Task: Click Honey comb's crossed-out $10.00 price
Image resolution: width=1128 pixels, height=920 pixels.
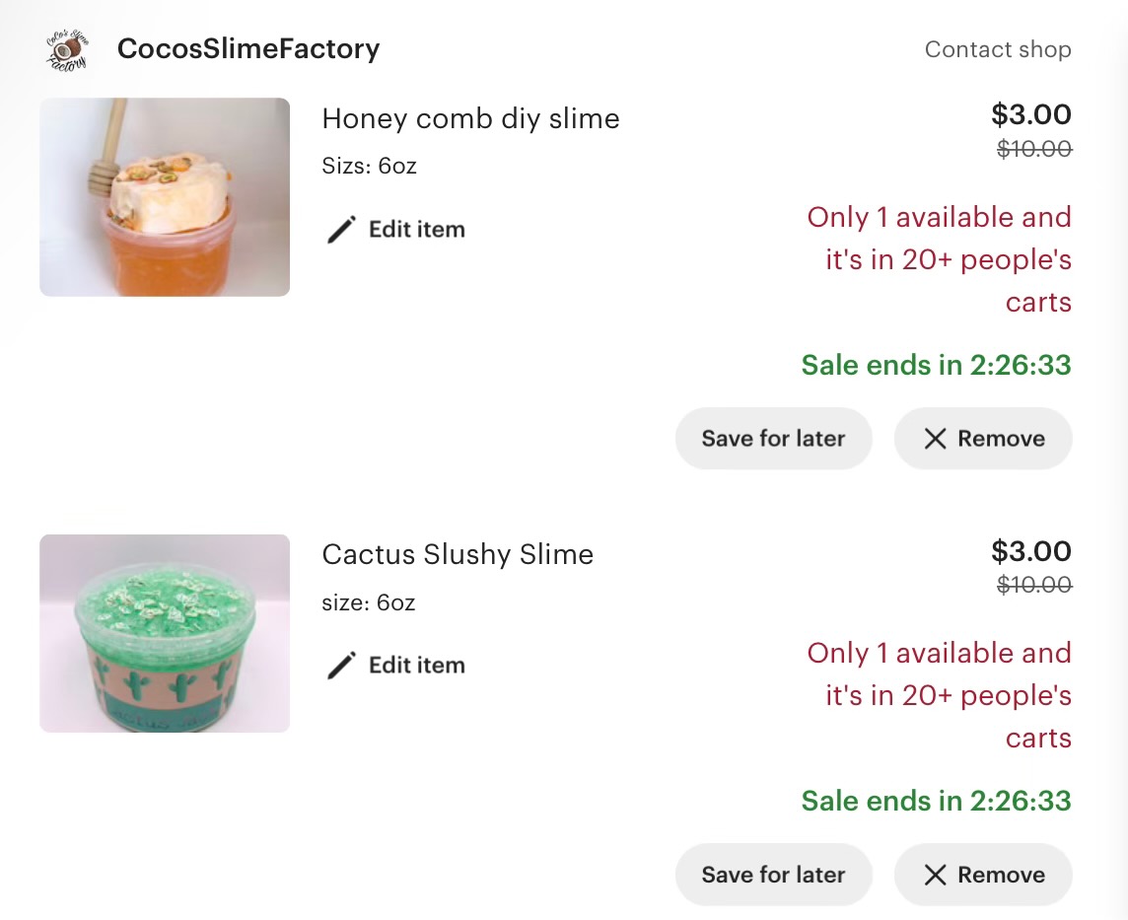Action: [x=1033, y=149]
